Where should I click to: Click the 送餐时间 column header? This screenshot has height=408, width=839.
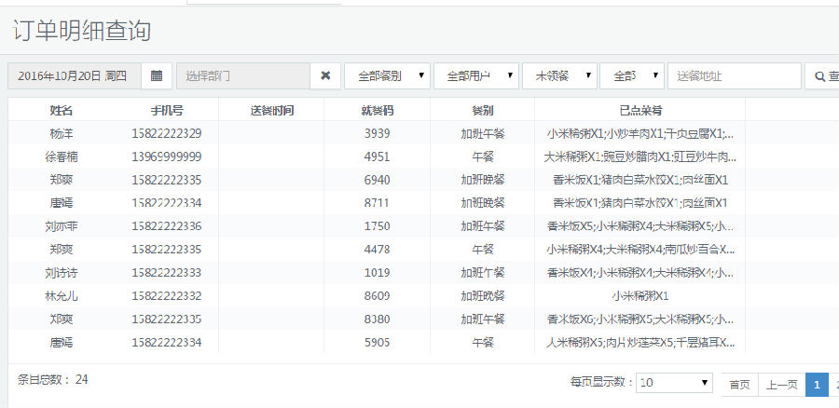(271, 110)
